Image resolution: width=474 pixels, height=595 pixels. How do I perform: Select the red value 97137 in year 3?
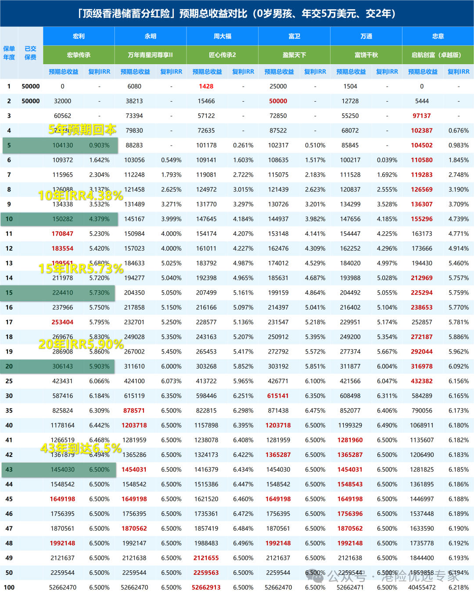pos(422,116)
